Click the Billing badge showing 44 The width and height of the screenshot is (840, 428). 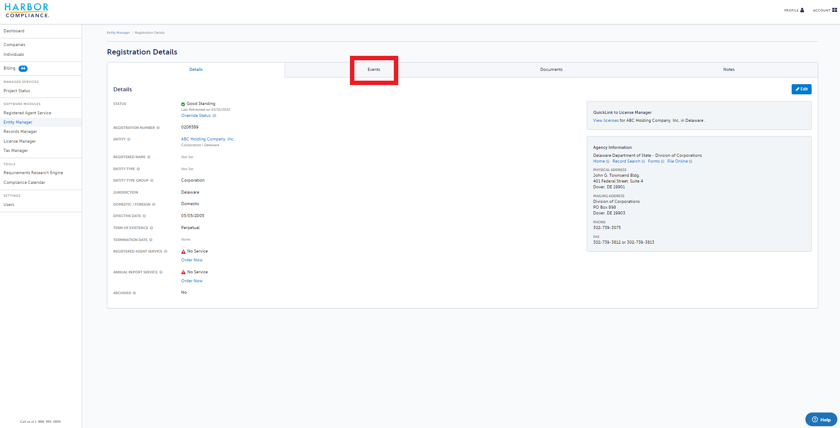coord(23,68)
